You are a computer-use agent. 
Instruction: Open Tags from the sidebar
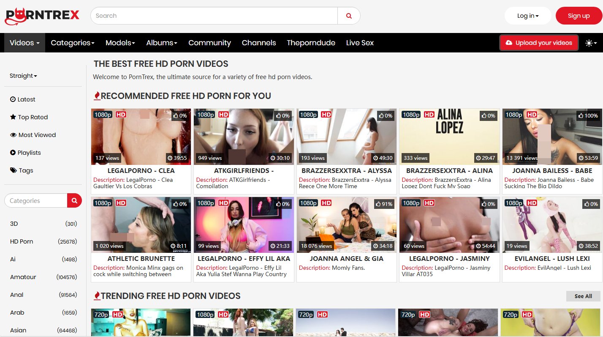coord(22,170)
